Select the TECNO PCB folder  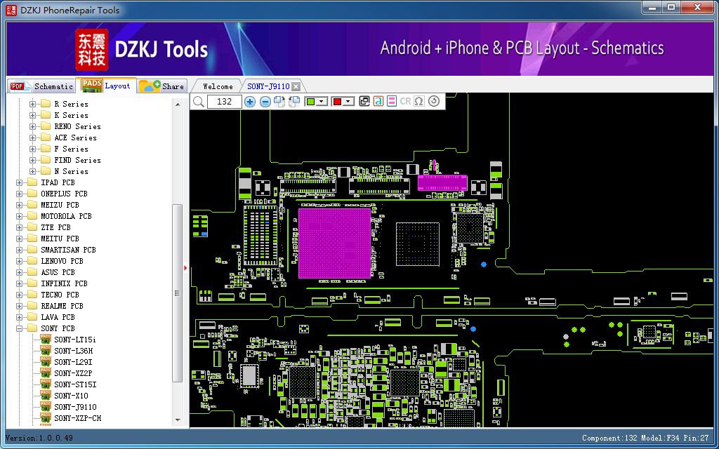coord(60,295)
